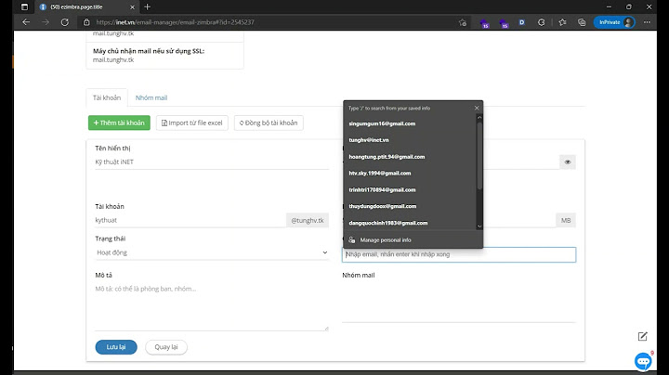Image resolution: width=669 pixels, height=375 pixels.
Task: Open browser settings and more menu
Action: [x=647, y=22]
